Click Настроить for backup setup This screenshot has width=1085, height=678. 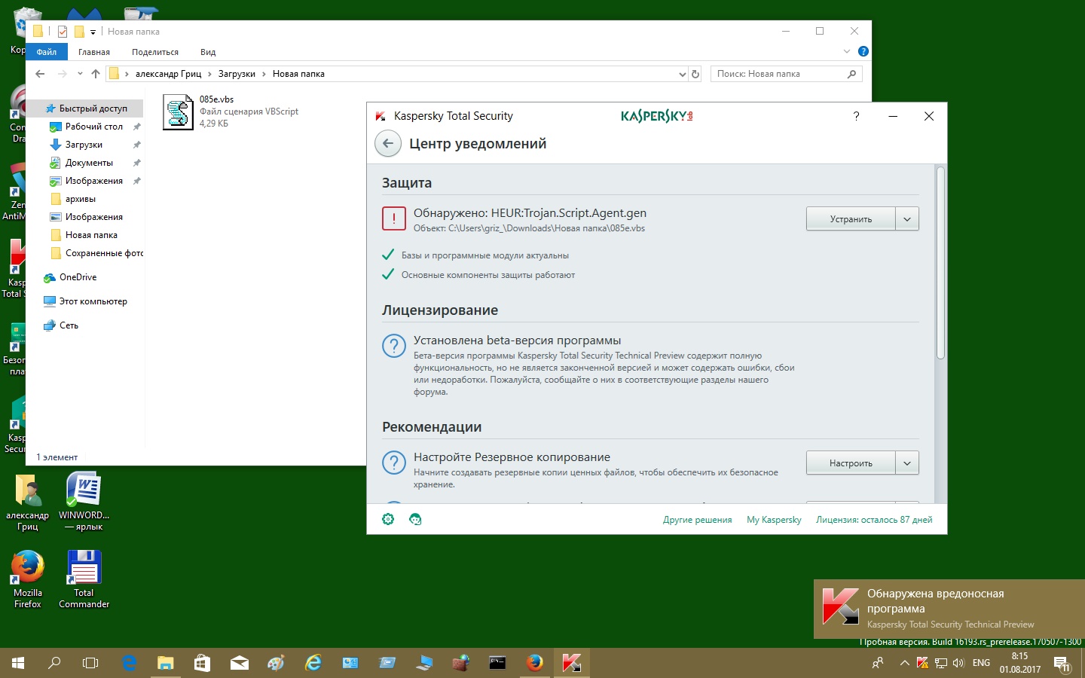click(851, 463)
